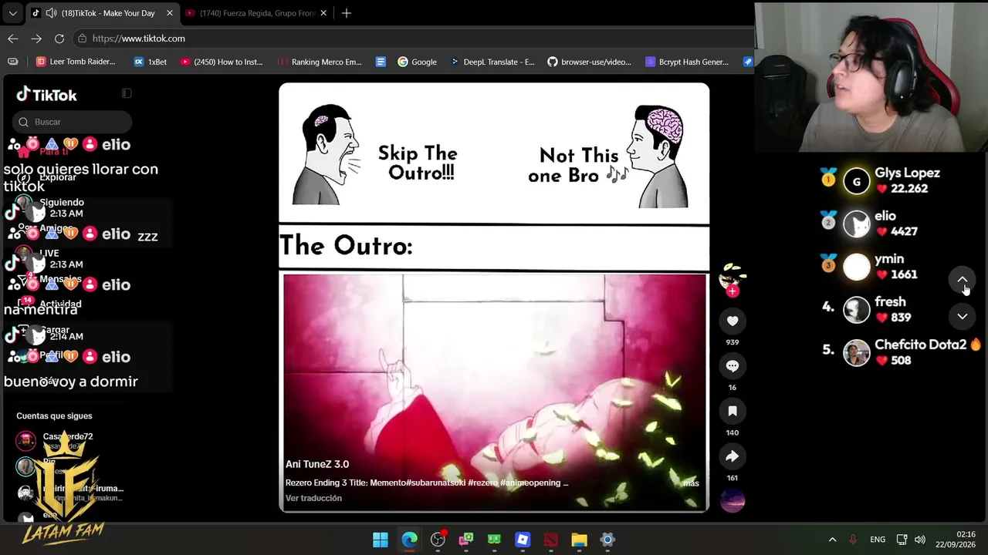The height and width of the screenshot is (555, 988).
Task: Open Windows Settings gear in the taskbar
Action: point(607,540)
